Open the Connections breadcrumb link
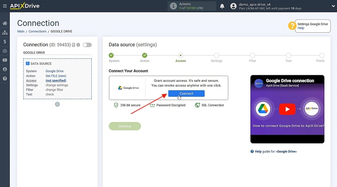Image resolution: width=337 pixels, height=187 pixels. pyautogui.click(x=37, y=31)
